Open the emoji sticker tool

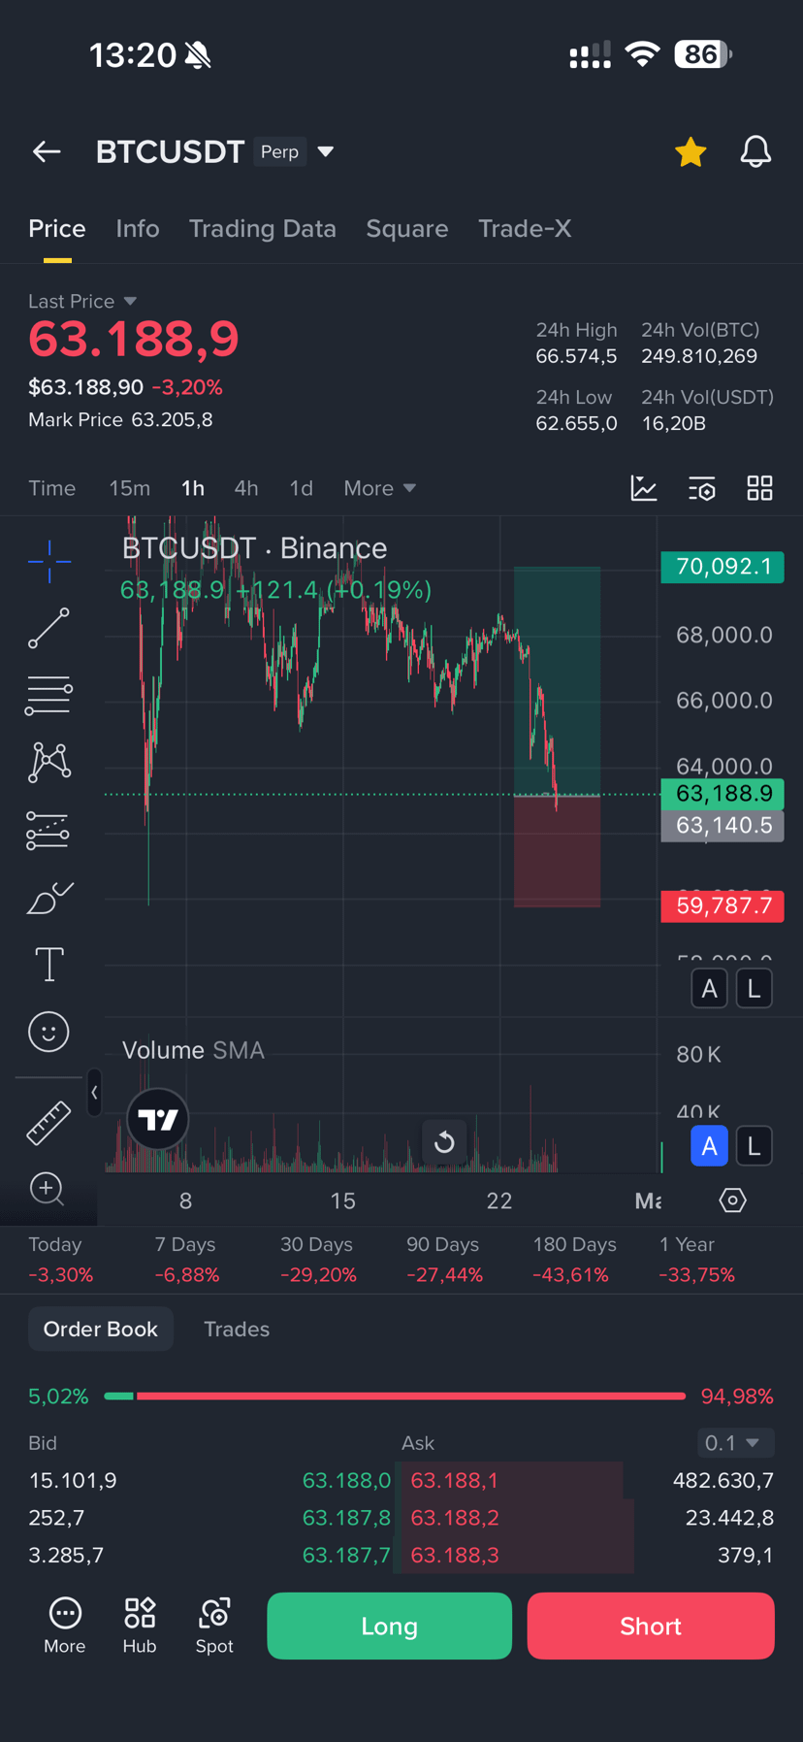coord(48,1032)
